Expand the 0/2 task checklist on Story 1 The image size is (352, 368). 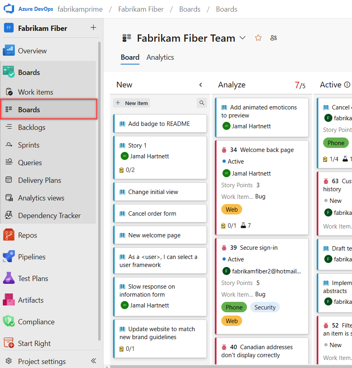coord(127,170)
